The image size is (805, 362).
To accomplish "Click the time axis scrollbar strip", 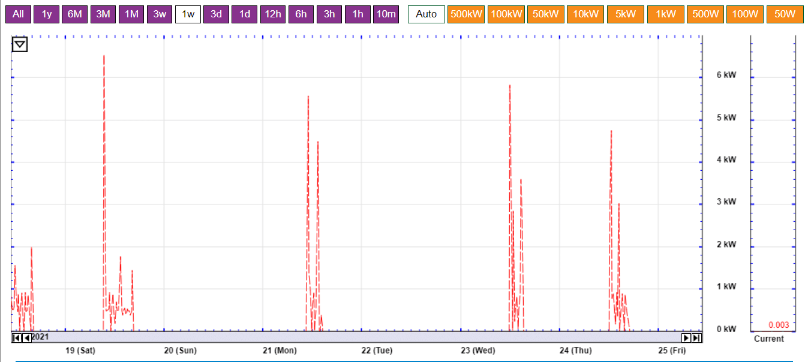I will click(x=360, y=337).
